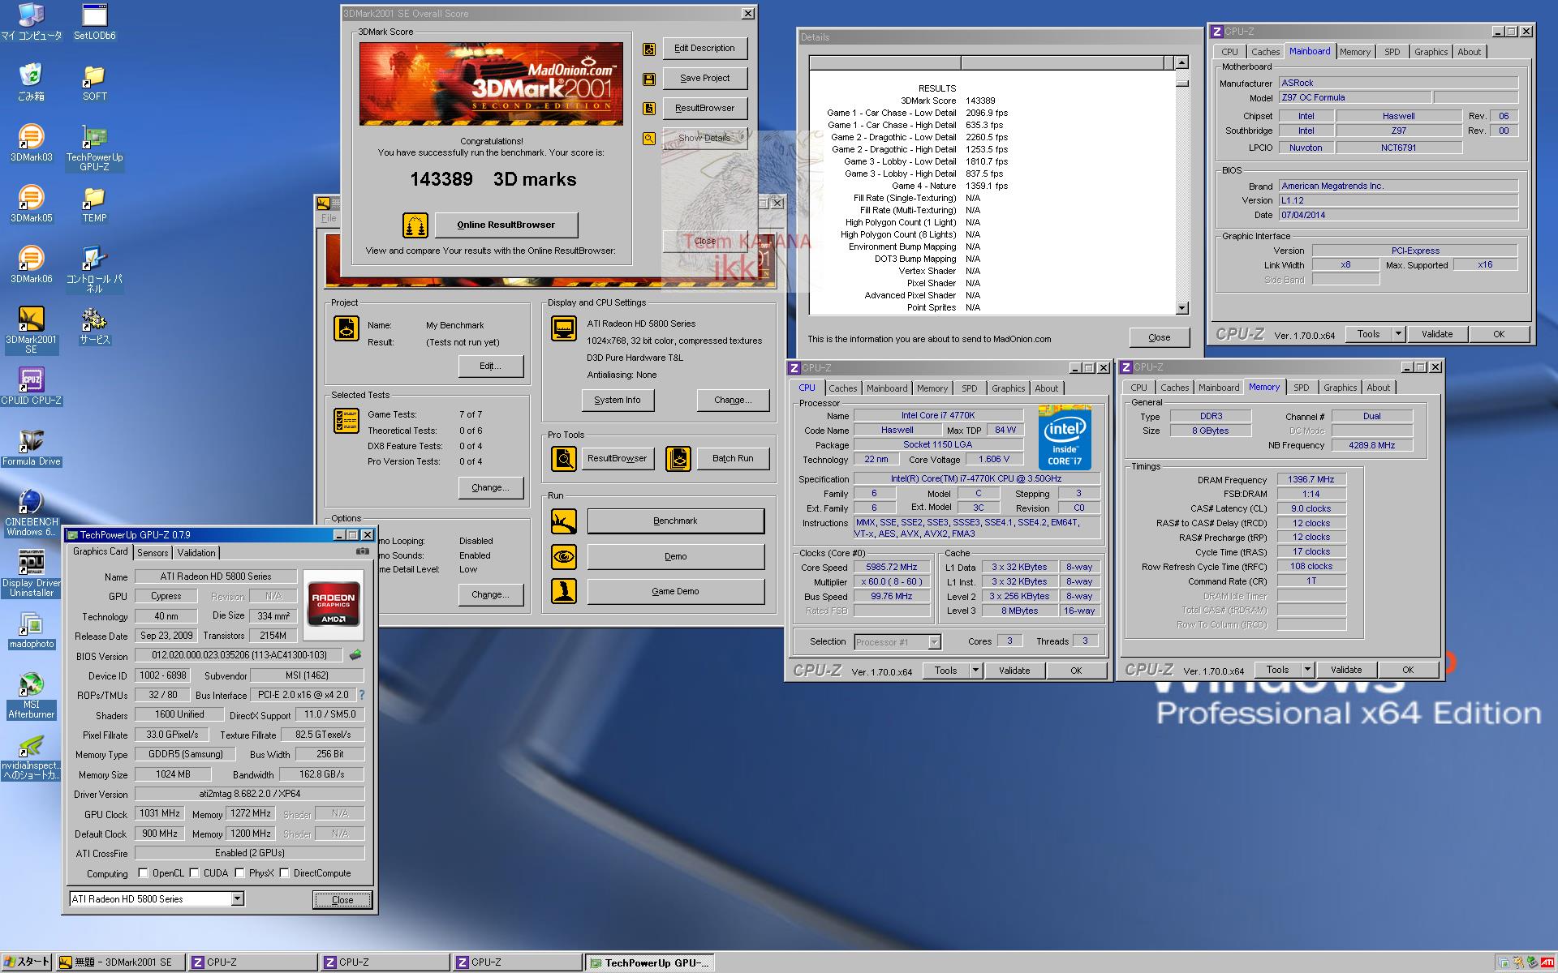Click the Edit button in Project section
The width and height of the screenshot is (1558, 973).
[491, 366]
